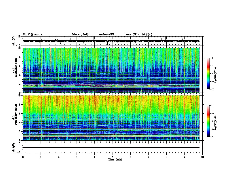Click the "VLF Spectra" title text
The width and height of the screenshot is (228, 176).
[33, 35]
